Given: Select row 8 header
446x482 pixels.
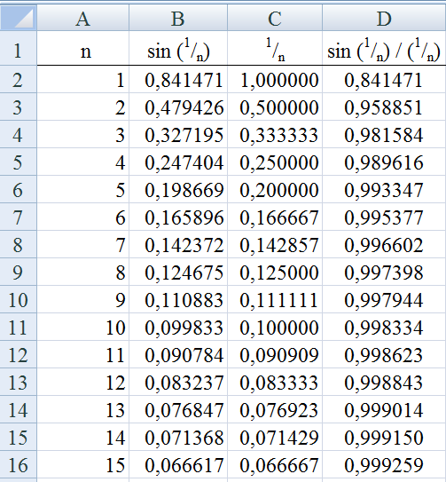Looking at the screenshot, I should point(19,244).
